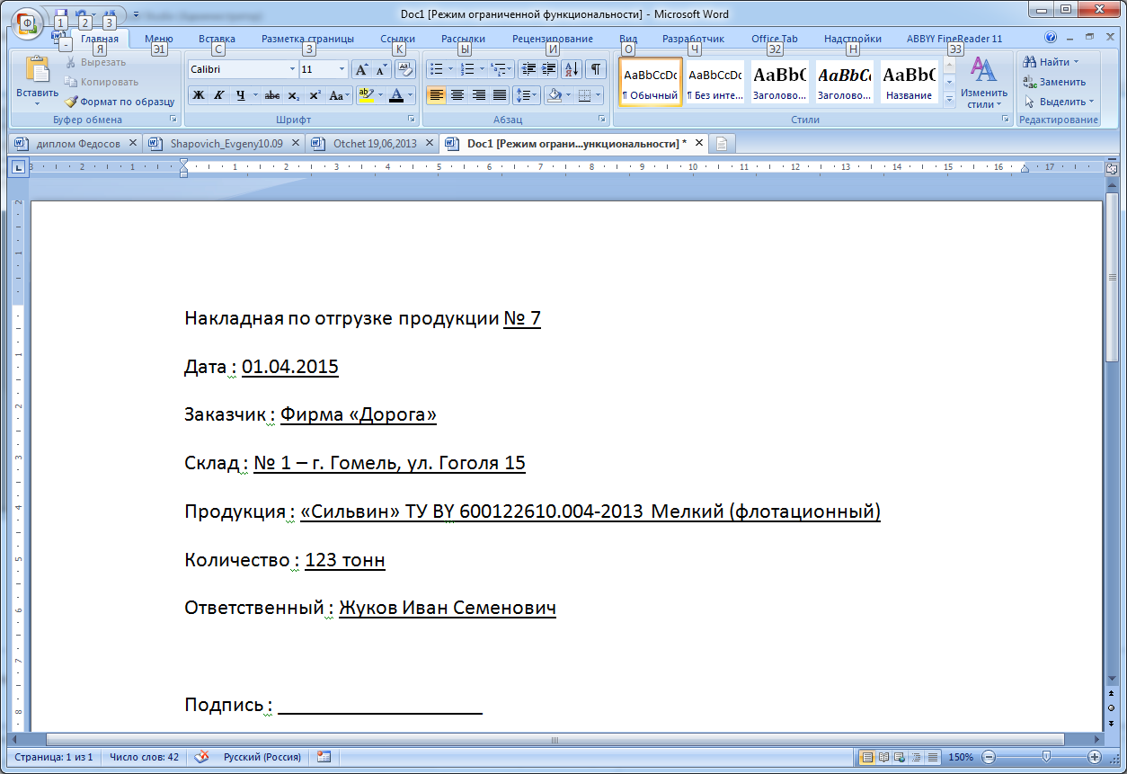Click Copy (Копировать)
The width and height of the screenshot is (1127, 774).
[102, 82]
